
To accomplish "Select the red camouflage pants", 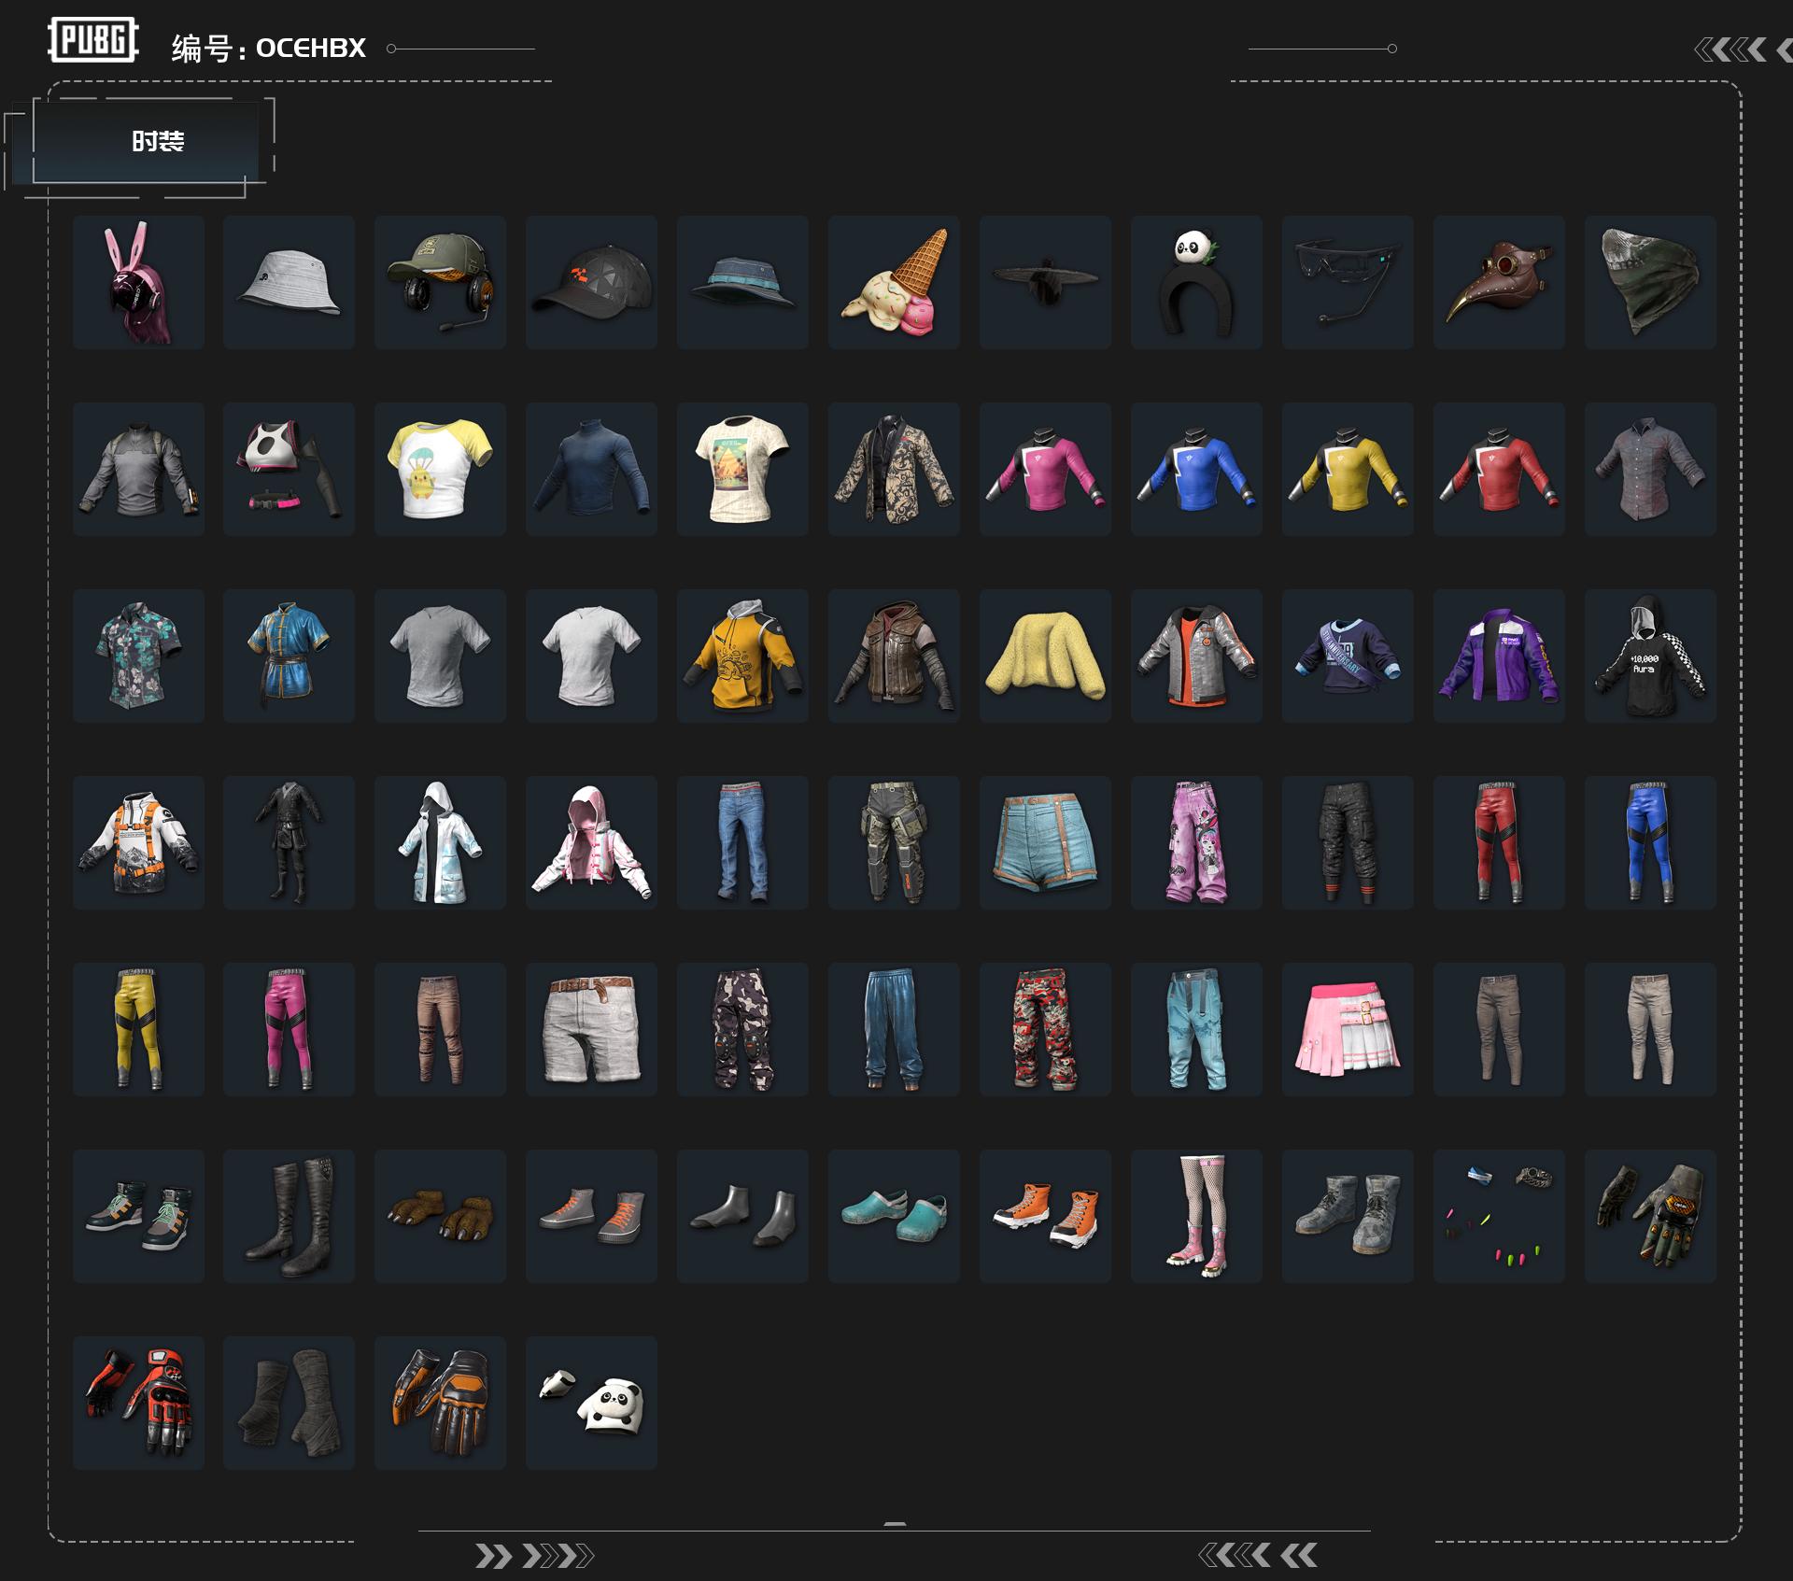I will pyautogui.click(x=1046, y=1029).
